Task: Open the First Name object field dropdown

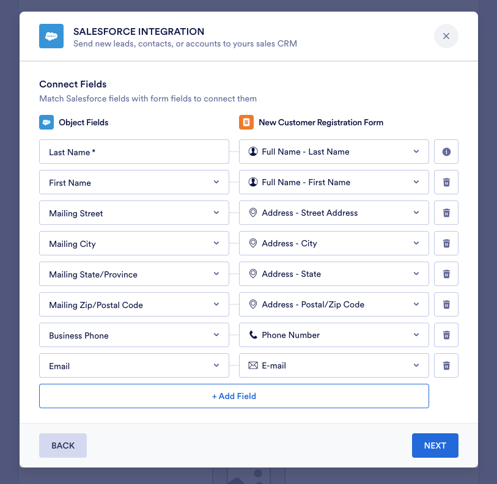Action: [x=134, y=182]
